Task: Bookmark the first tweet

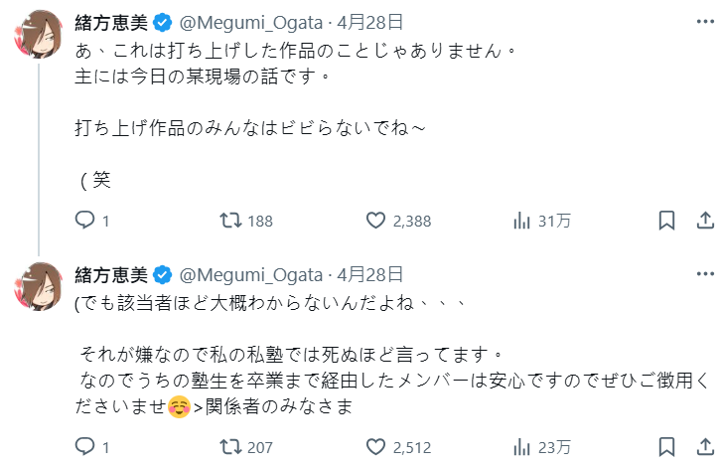Action: (x=667, y=221)
